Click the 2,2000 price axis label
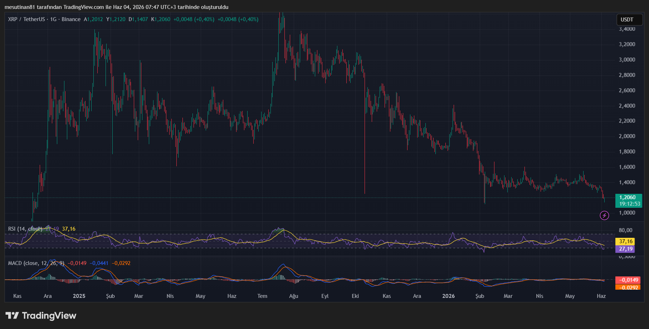The width and height of the screenshot is (649, 329). [627, 121]
